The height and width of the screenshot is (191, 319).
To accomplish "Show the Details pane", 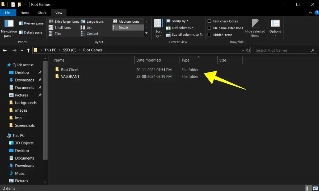I will coord(31,32).
